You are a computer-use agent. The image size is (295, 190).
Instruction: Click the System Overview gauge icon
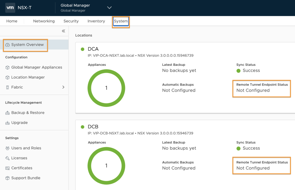coord(7,45)
